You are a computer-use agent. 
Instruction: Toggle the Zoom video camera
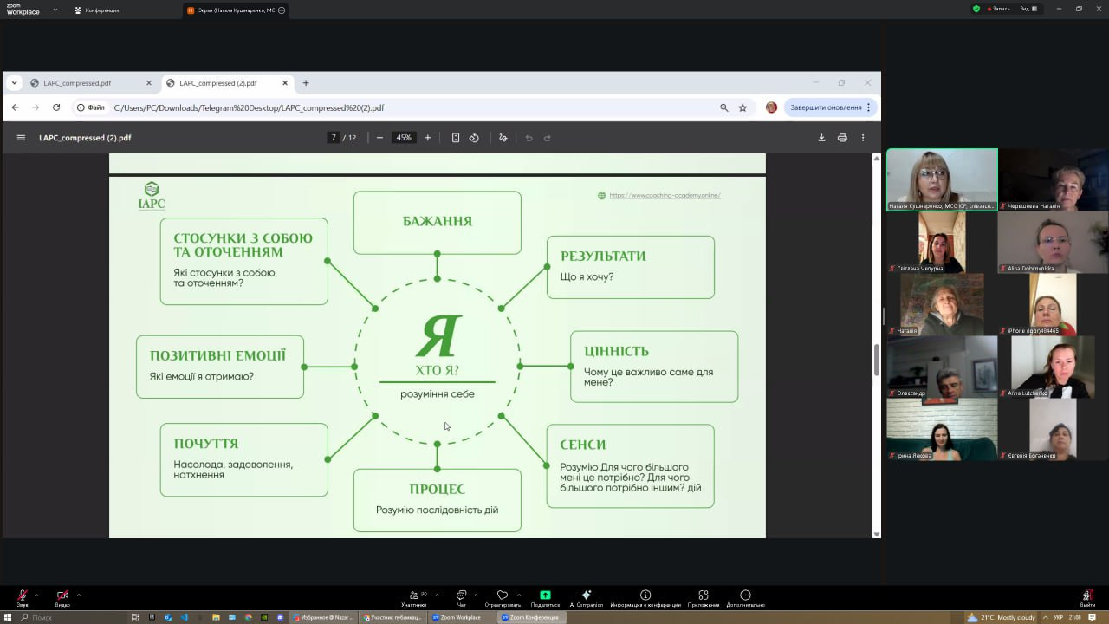click(x=62, y=596)
